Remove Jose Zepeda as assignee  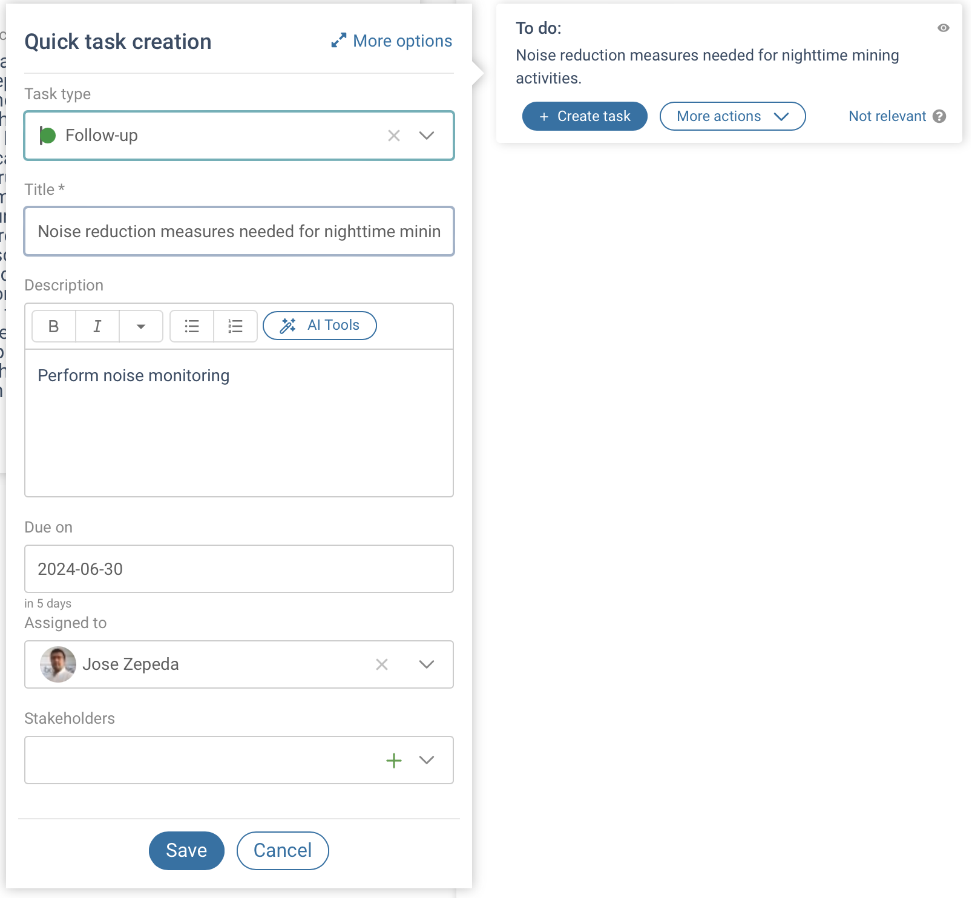point(382,664)
